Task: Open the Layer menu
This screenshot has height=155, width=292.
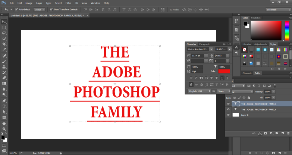Action: click(x=39, y=3)
